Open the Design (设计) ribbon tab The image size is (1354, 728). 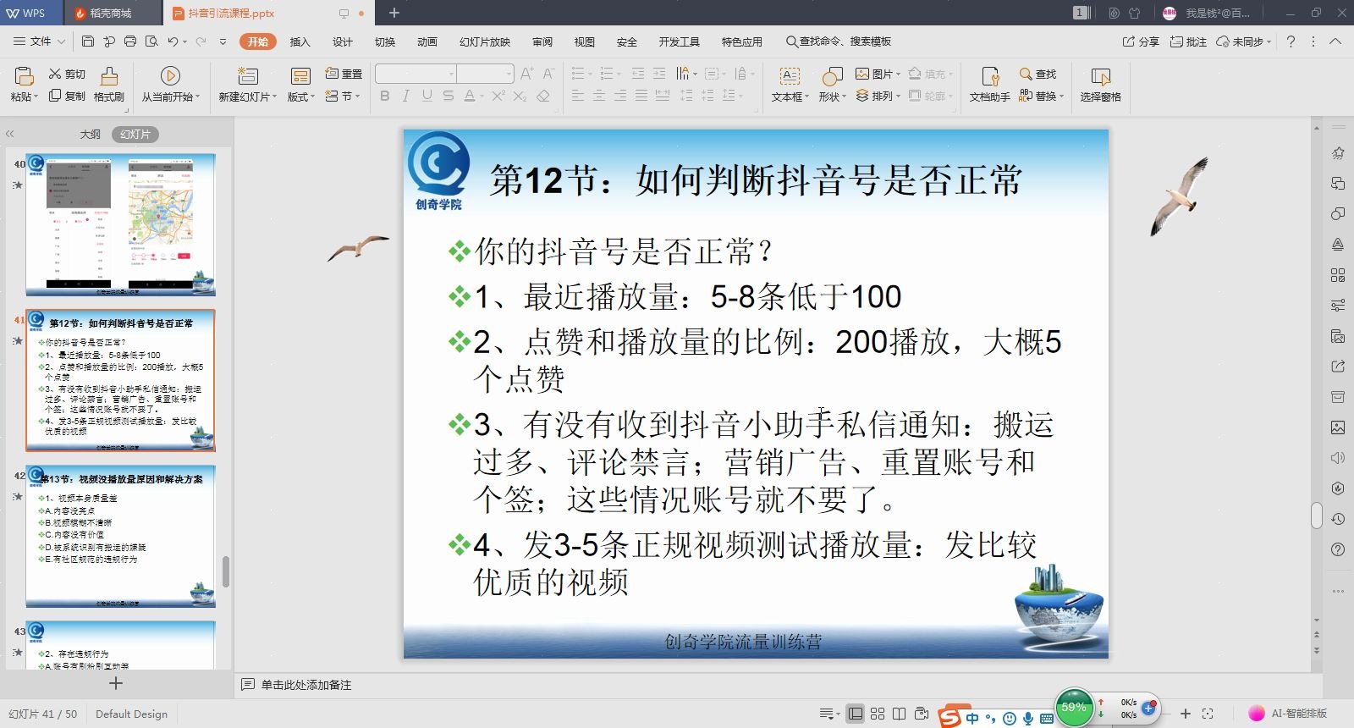pyautogui.click(x=343, y=41)
